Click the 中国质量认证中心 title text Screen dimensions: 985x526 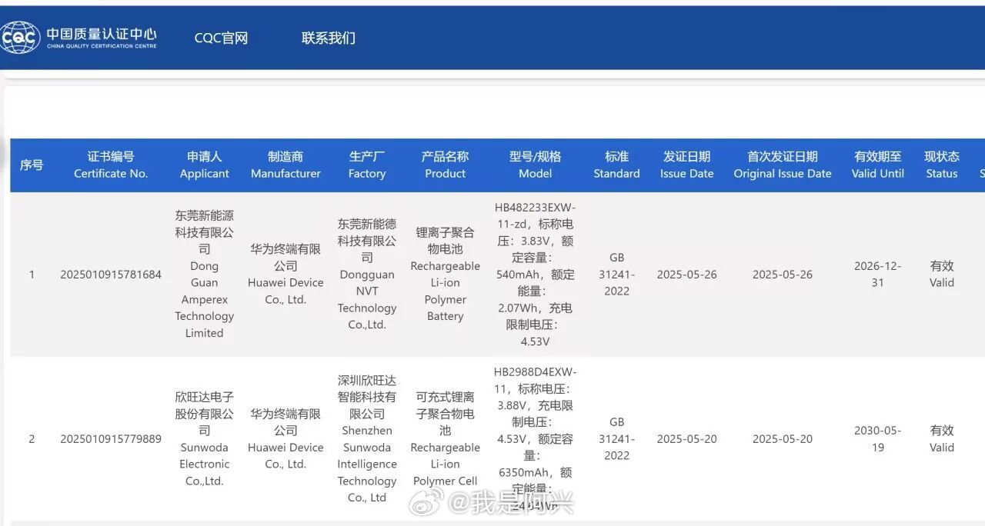pos(102,33)
